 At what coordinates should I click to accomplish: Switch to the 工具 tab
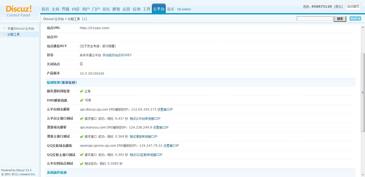coord(147,9)
